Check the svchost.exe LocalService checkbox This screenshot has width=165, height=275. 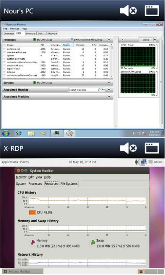click(x=4, y=62)
